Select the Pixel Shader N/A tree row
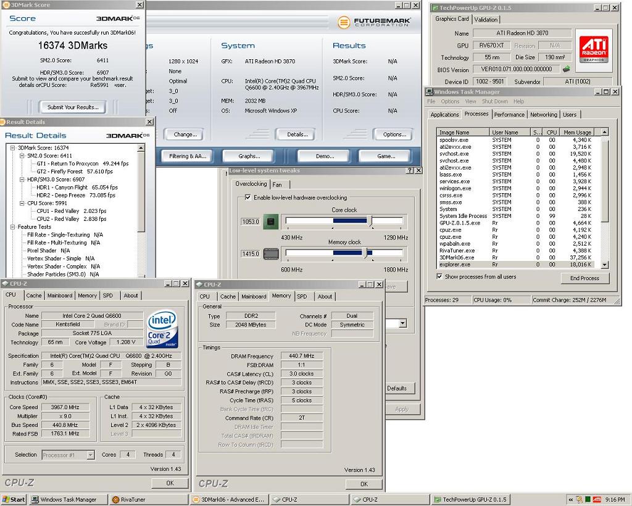Screen dimensions: 632x506 (48, 251)
